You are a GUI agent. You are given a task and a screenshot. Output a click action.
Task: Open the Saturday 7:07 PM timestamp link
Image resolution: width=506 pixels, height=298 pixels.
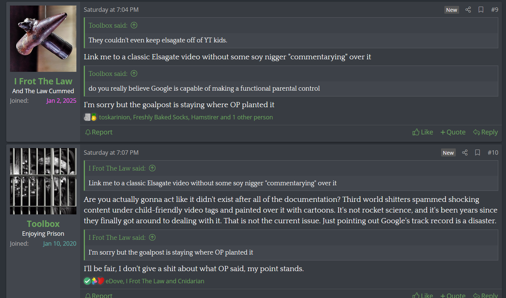coord(111,152)
